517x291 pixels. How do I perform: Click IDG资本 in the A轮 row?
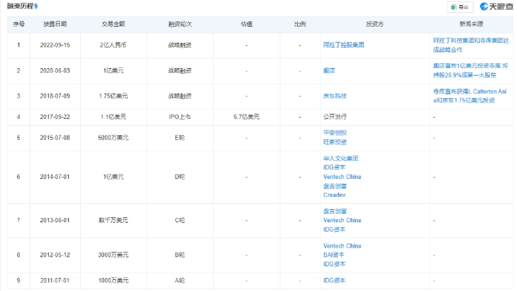coord(334,281)
